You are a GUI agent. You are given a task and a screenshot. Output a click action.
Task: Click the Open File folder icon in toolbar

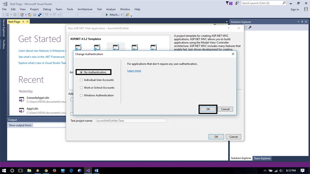tap(30, 15)
